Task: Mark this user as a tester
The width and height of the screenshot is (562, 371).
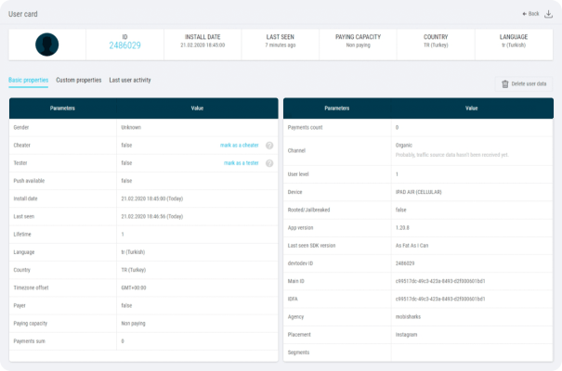Action: coord(241,163)
